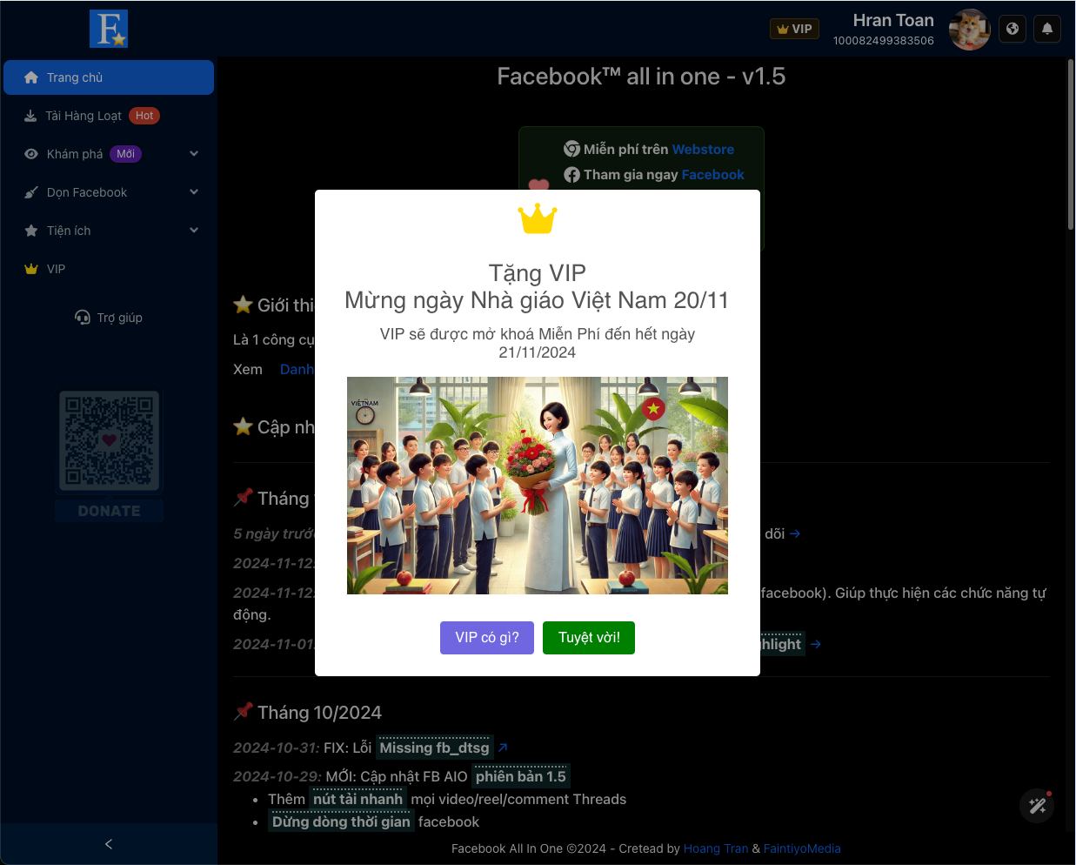The height and width of the screenshot is (865, 1076).
Task: Expand the Khám phá menu chevron
Action: [x=194, y=154]
